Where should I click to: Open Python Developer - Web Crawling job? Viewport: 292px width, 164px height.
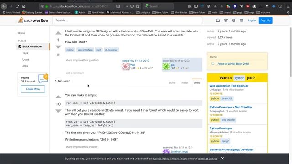coord(231,107)
